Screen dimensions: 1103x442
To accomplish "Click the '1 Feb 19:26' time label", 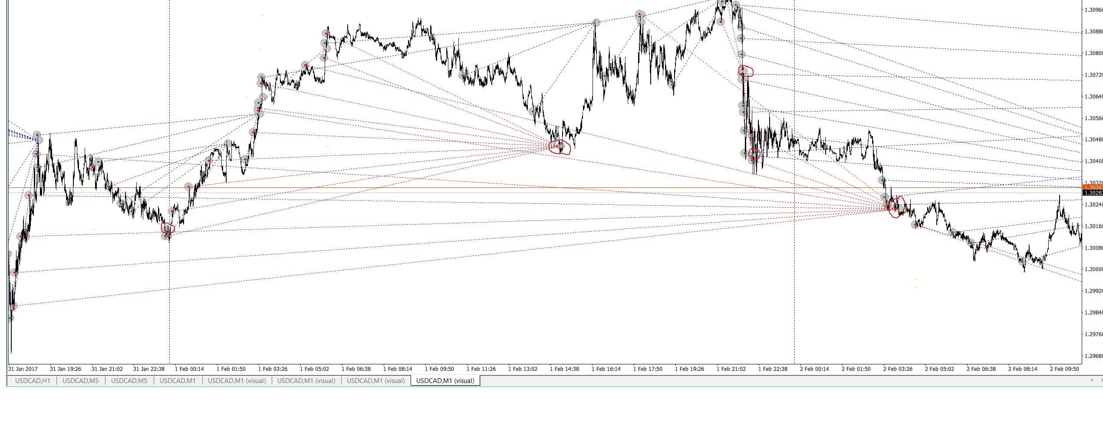I will pos(689,369).
